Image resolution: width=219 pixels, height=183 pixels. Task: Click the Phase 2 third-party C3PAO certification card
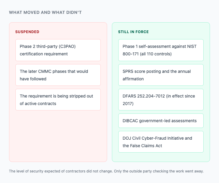pyautogui.click(x=58, y=50)
